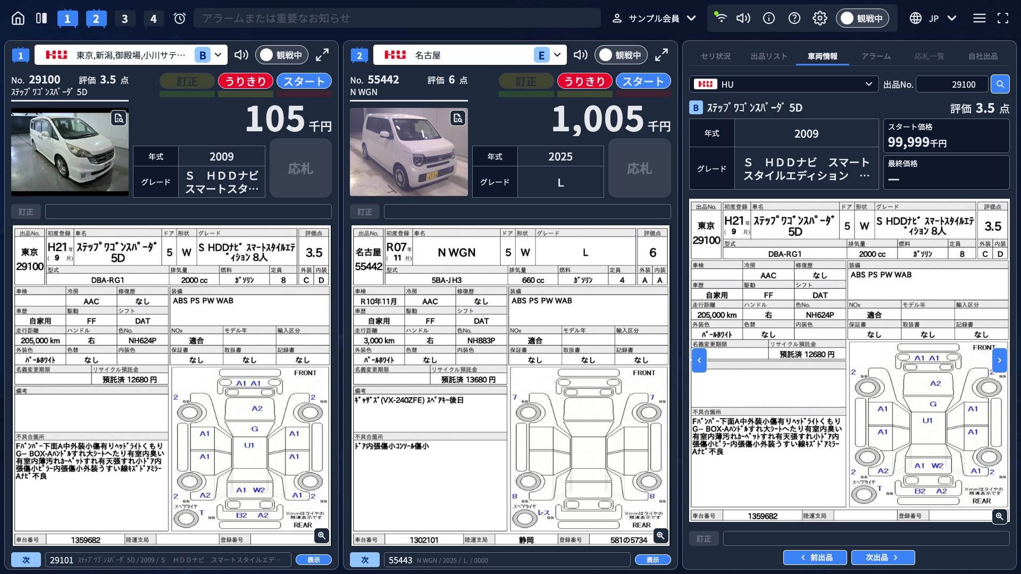Zoom the panel 1 auction sheet

(x=321, y=535)
